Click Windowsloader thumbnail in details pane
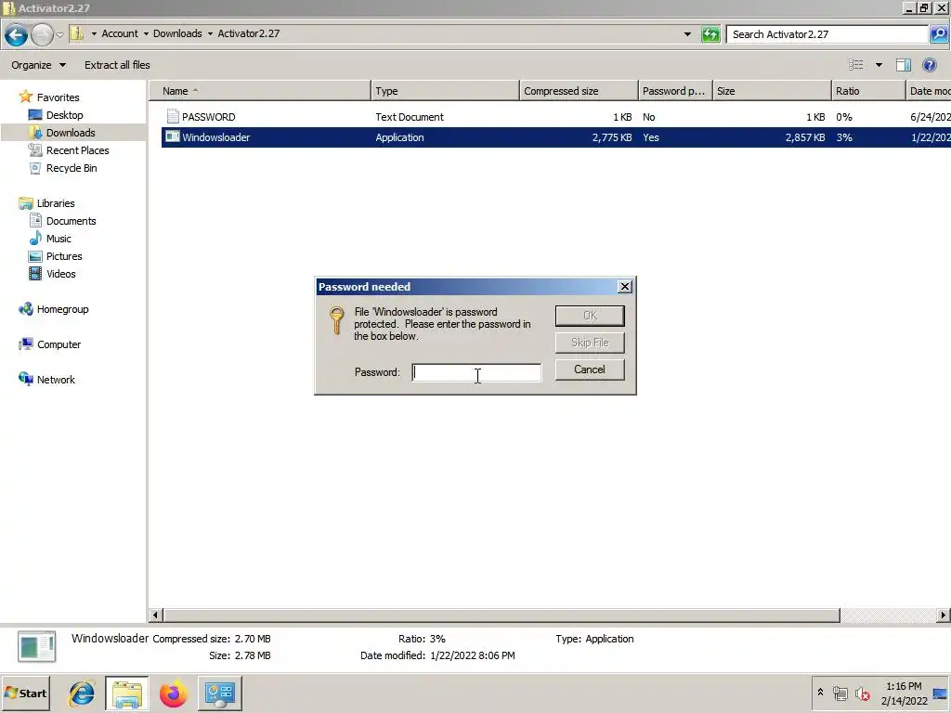Viewport: 951px width, 713px height. (36, 646)
